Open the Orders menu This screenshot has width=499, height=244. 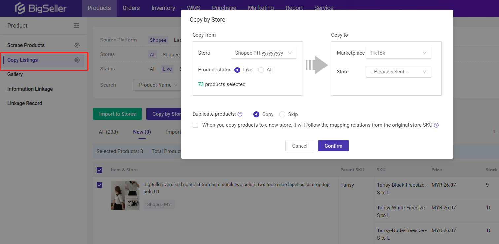click(131, 8)
